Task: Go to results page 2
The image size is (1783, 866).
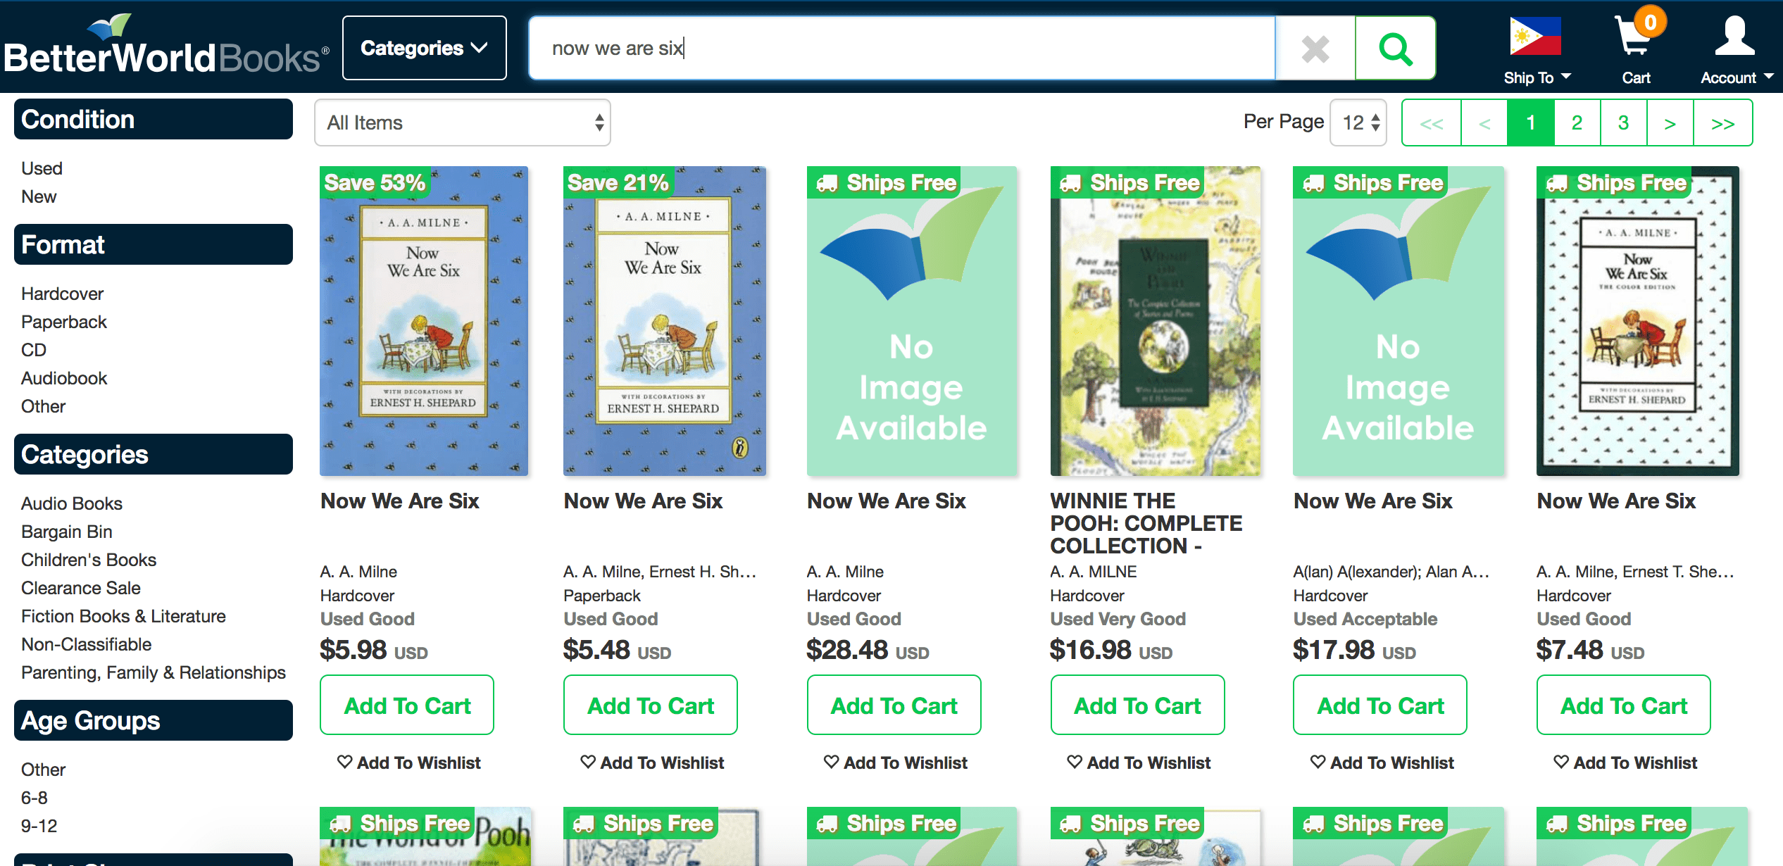Action: 1577,123
